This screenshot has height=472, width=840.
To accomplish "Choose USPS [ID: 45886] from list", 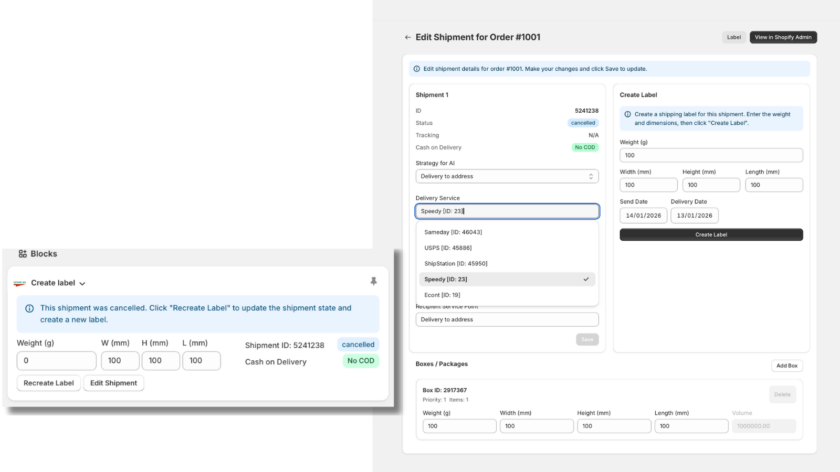I will (x=448, y=248).
